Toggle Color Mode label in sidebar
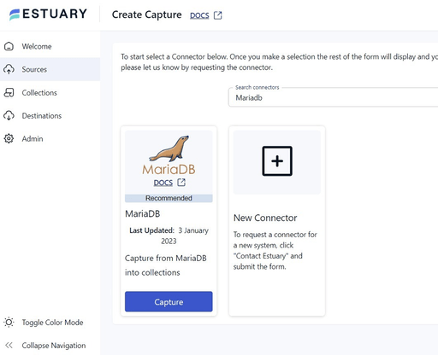Viewport: 438px width, 355px height. (x=53, y=323)
